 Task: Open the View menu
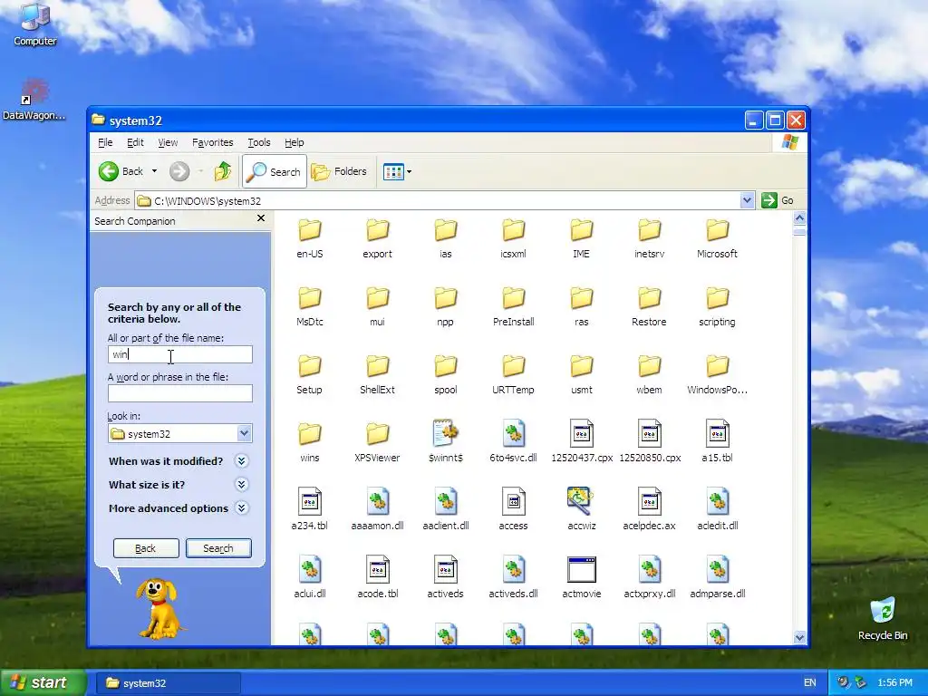(x=168, y=142)
